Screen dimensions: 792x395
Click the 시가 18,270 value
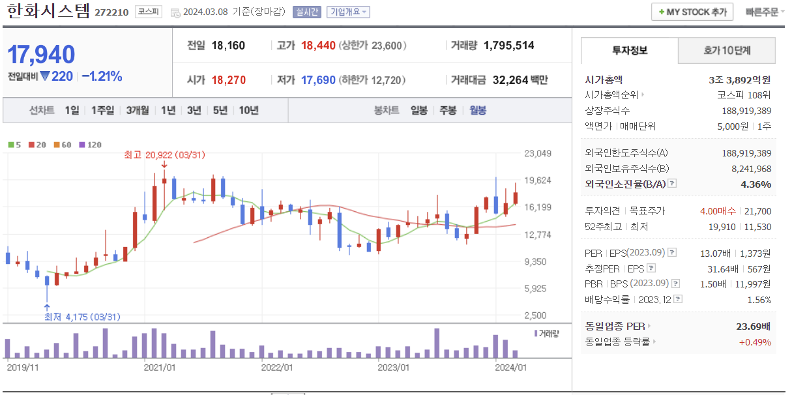point(229,80)
